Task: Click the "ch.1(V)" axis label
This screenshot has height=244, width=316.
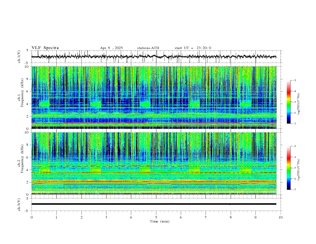Action: click(x=19, y=57)
